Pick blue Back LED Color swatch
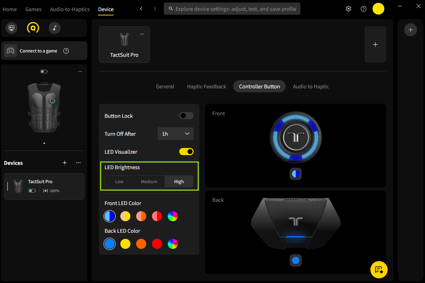The height and width of the screenshot is (283, 425). coord(110,244)
